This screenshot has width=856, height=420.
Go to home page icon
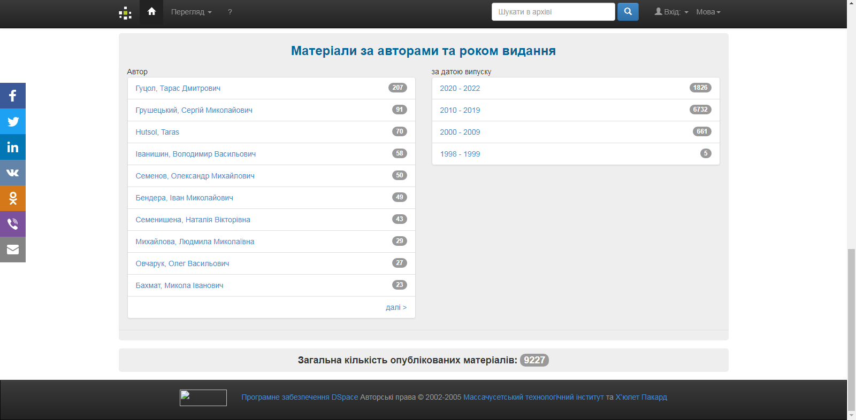(x=151, y=12)
